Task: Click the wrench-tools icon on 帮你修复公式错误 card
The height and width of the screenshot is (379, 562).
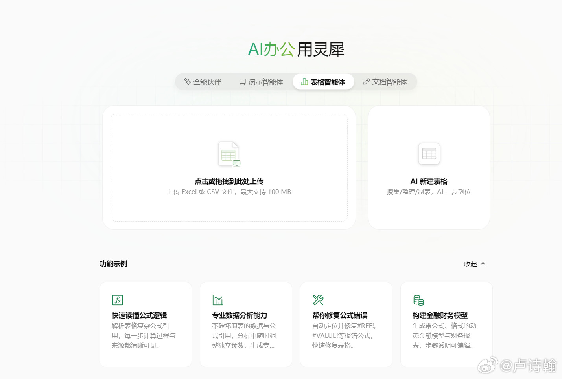Action: [x=318, y=300]
